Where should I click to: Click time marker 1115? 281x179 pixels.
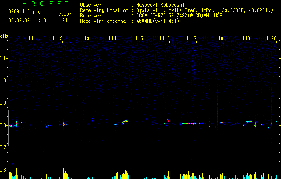pos(138,38)
